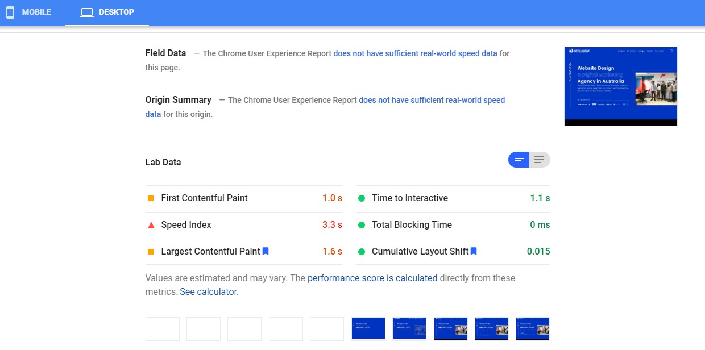This screenshot has height=350, width=705.
Task: Toggle the compact Lab Data view
Action: pos(518,160)
